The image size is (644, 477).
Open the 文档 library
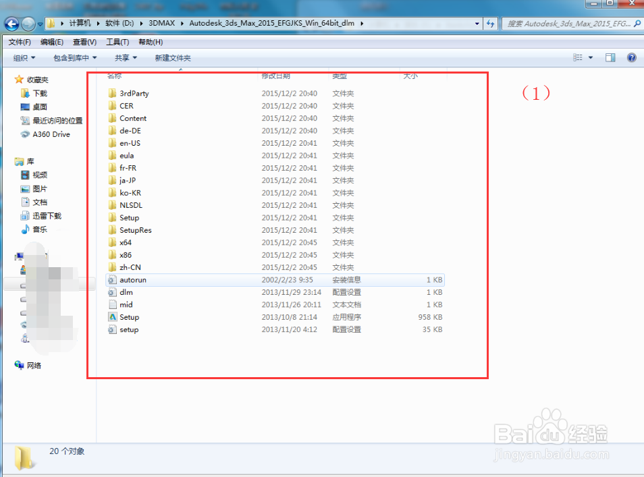coord(40,202)
